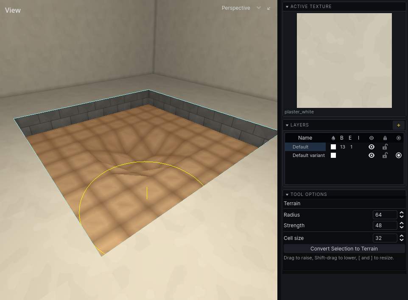The height and width of the screenshot is (300, 408).
Task: Select the Default layer row
Action: (344, 147)
